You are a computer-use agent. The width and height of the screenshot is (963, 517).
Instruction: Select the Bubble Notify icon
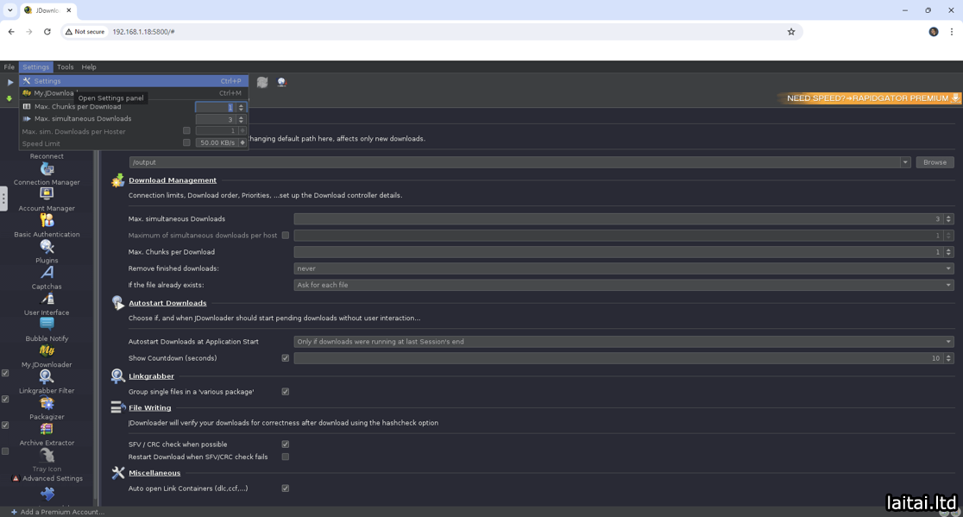pos(47,325)
